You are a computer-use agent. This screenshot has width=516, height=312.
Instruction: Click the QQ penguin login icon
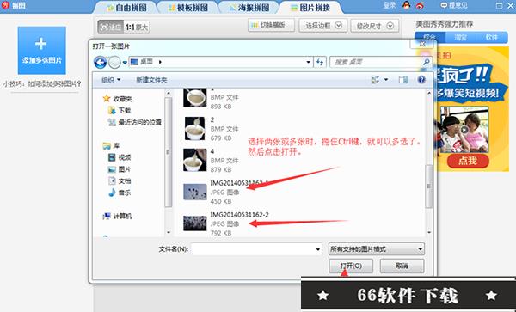coord(407,5)
